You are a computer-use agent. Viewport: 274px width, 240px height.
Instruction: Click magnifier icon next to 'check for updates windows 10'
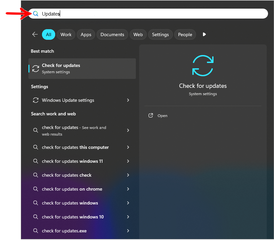[36, 217]
